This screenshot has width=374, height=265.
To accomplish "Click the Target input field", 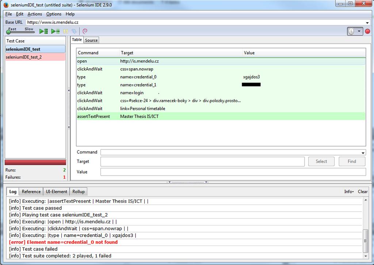I will tap(202, 161).
